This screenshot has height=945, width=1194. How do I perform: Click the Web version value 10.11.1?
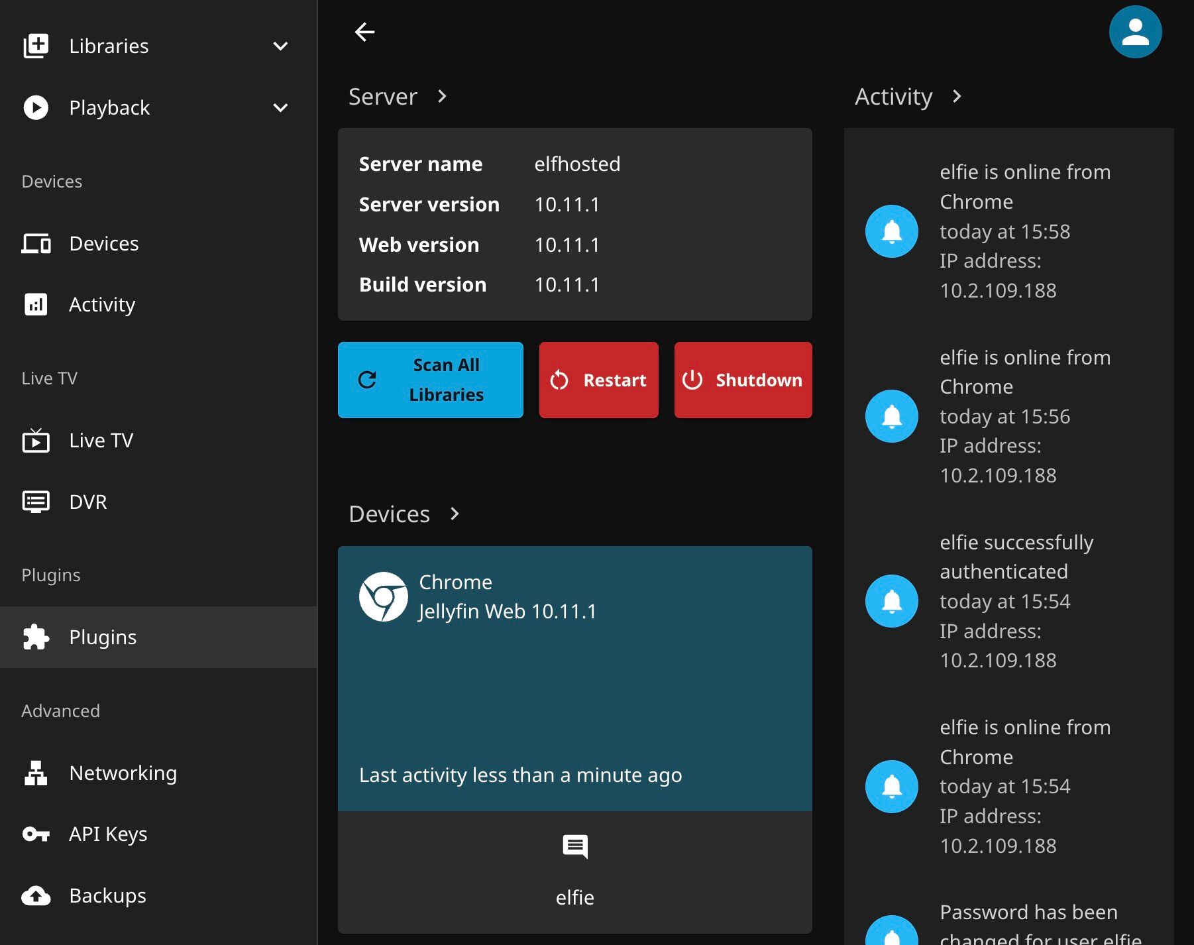point(567,245)
